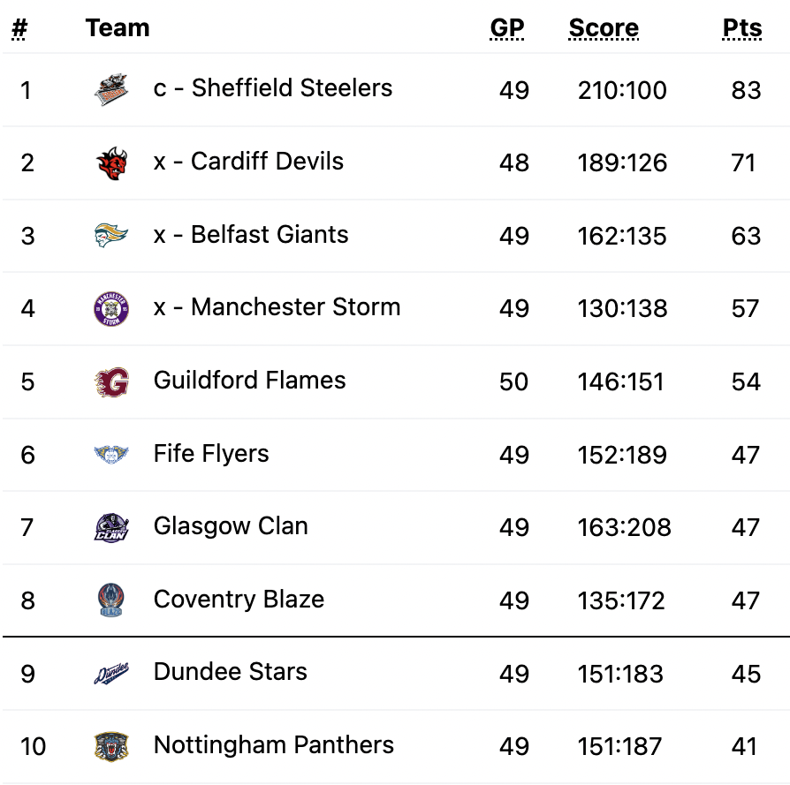
Task: Sort by the Pts column header
Action: tap(742, 27)
